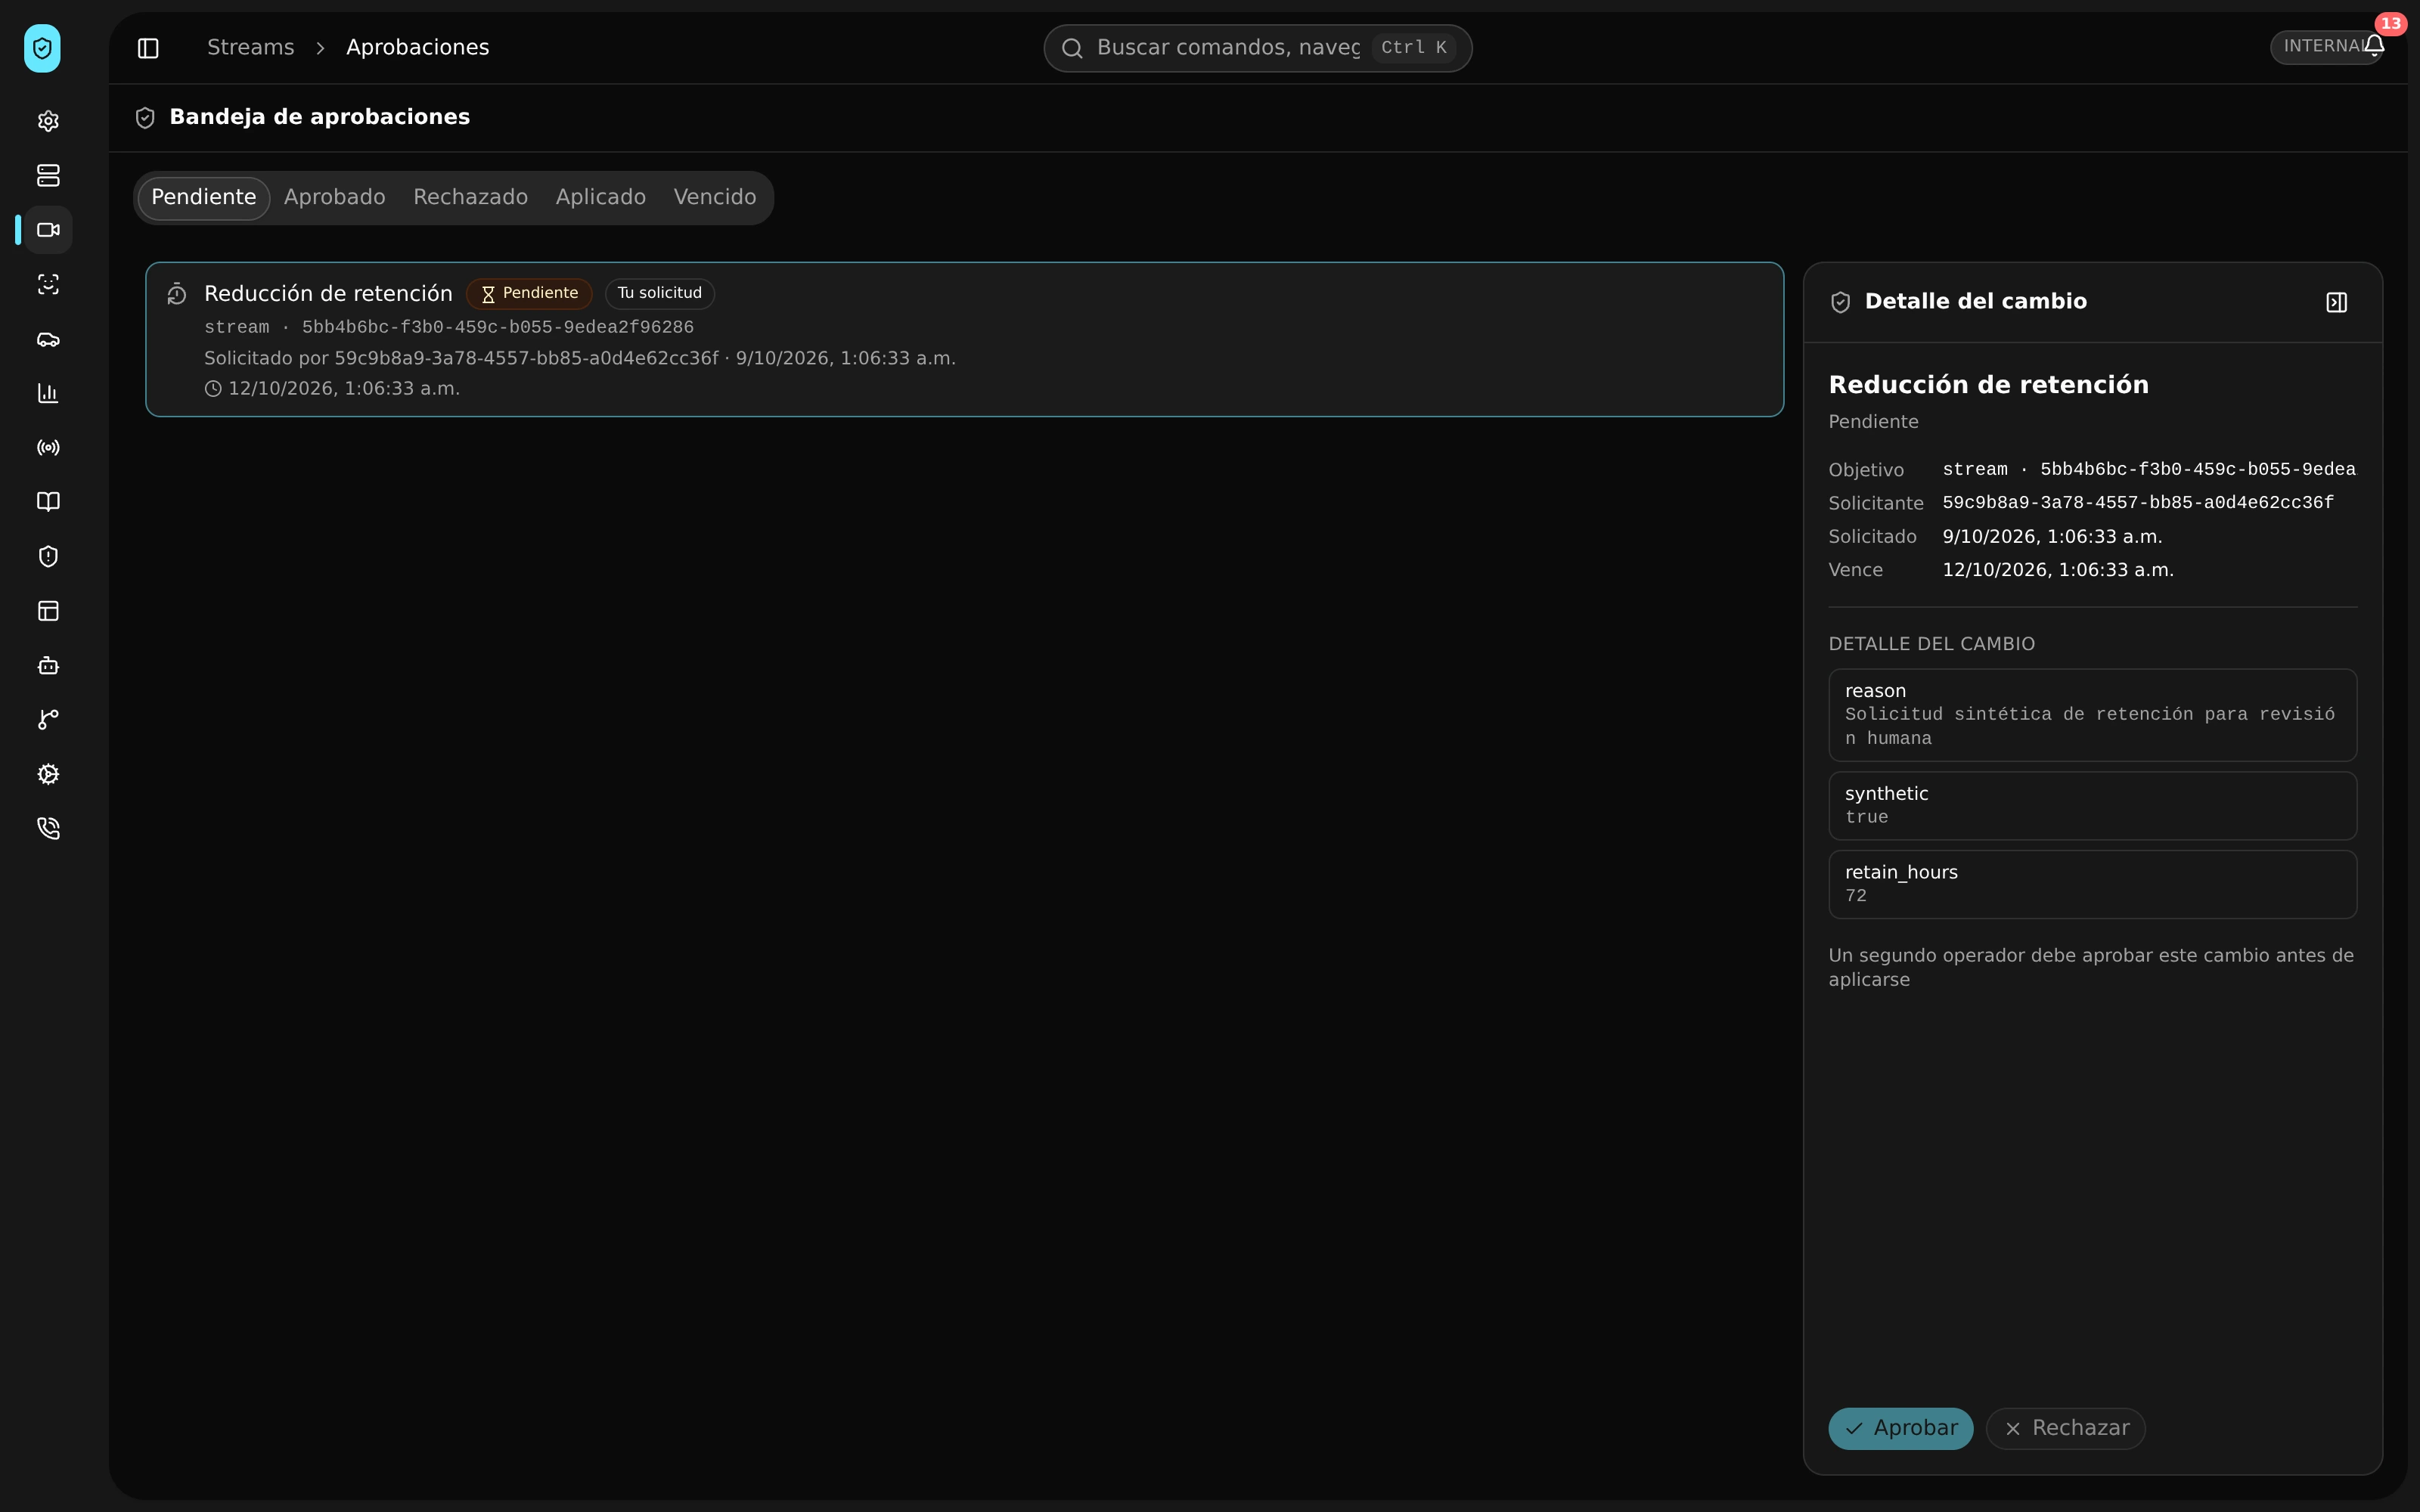
Task: Click the Pendiente status badge on the request card
Action: [x=529, y=294]
